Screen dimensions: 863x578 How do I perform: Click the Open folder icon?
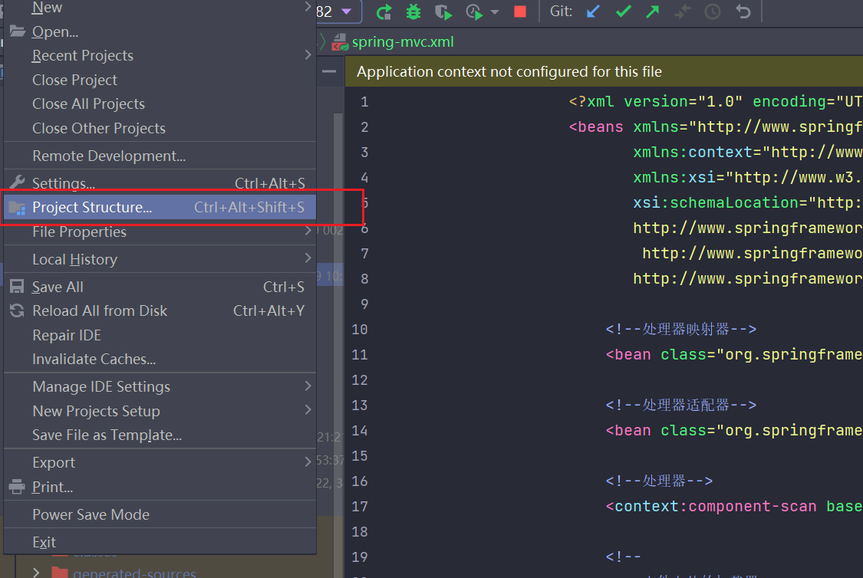pyautogui.click(x=17, y=31)
